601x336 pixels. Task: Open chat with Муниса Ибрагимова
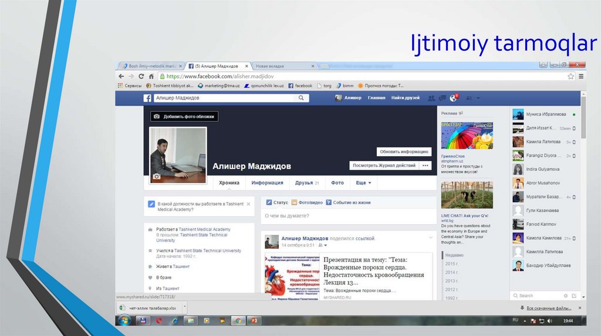pyautogui.click(x=545, y=114)
